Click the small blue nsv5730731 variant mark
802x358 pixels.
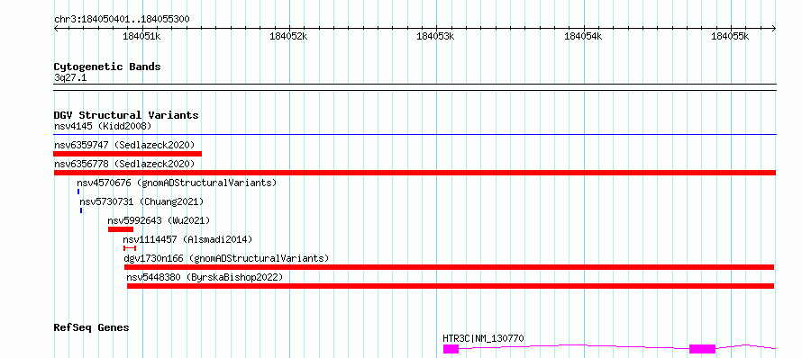click(x=81, y=210)
